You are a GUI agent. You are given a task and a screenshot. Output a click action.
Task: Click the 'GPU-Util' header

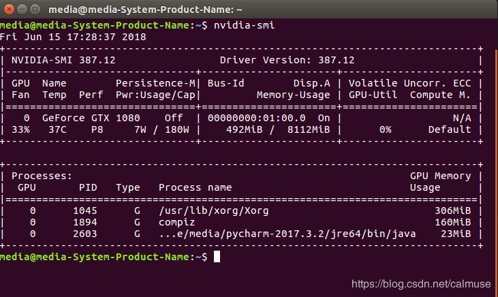pos(373,95)
